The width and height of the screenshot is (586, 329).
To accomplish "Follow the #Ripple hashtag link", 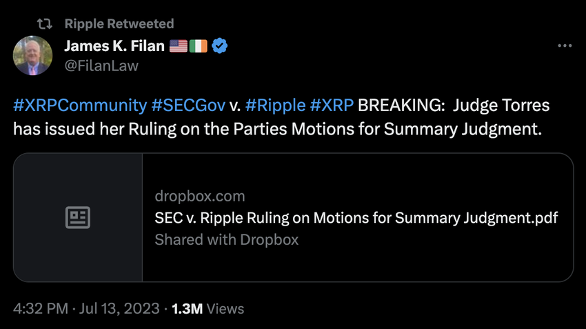I will click(x=276, y=106).
